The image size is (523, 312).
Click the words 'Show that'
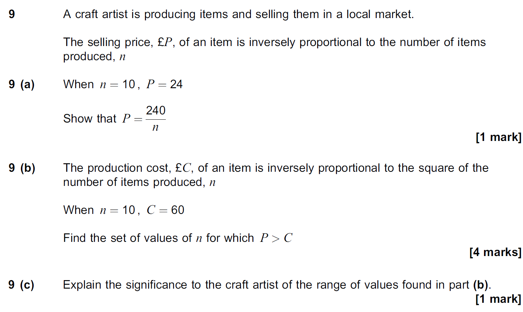pyautogui.click(x=90, y=118)
